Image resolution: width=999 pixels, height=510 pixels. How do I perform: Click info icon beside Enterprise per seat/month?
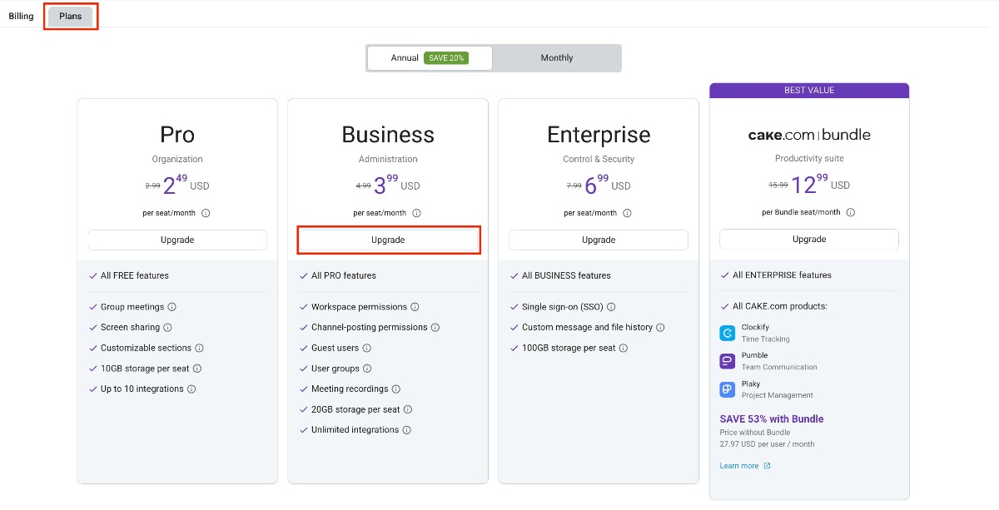tap(627, 213)
